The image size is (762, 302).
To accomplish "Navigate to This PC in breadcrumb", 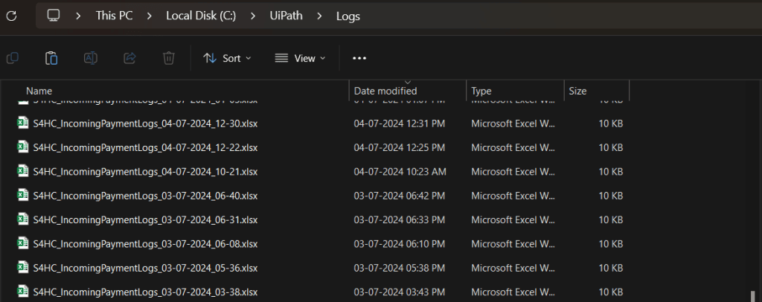I will point(114,16).
